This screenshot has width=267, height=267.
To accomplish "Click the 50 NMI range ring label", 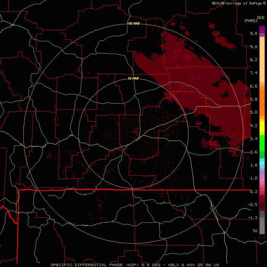I will [x=133, y=79].
